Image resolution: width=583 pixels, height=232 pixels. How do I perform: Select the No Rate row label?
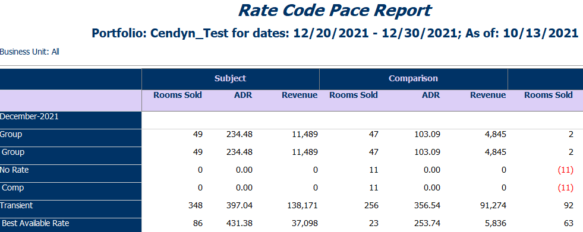14,170
